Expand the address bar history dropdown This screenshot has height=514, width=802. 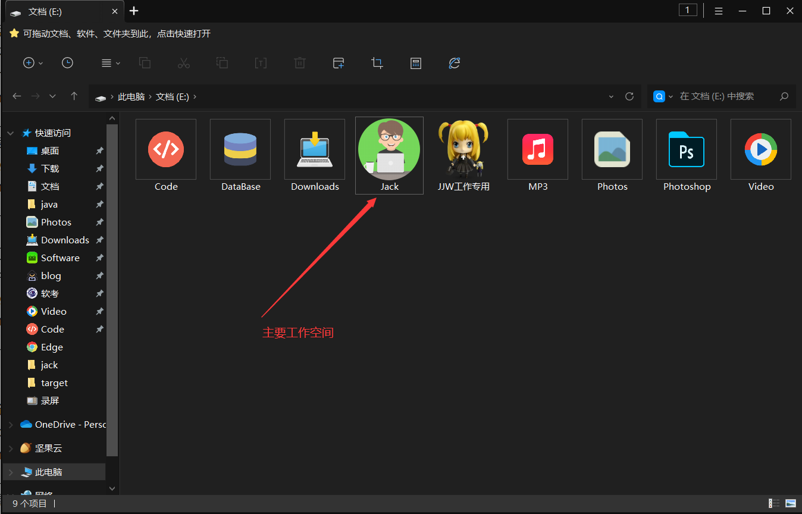point(612,96)
